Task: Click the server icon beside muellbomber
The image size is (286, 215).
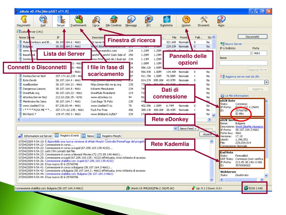Action: click(x=20, y=85)
